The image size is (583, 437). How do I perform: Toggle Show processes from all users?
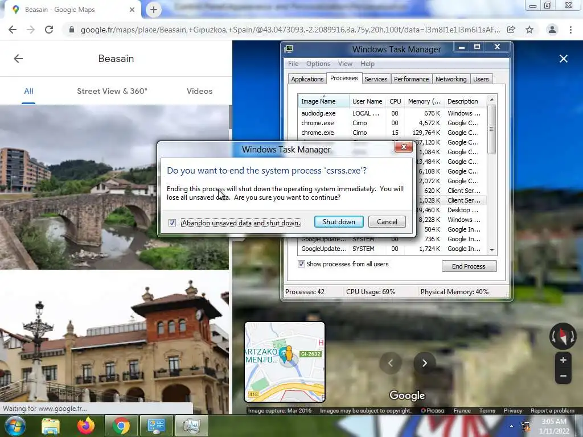(x=301, y=264)
